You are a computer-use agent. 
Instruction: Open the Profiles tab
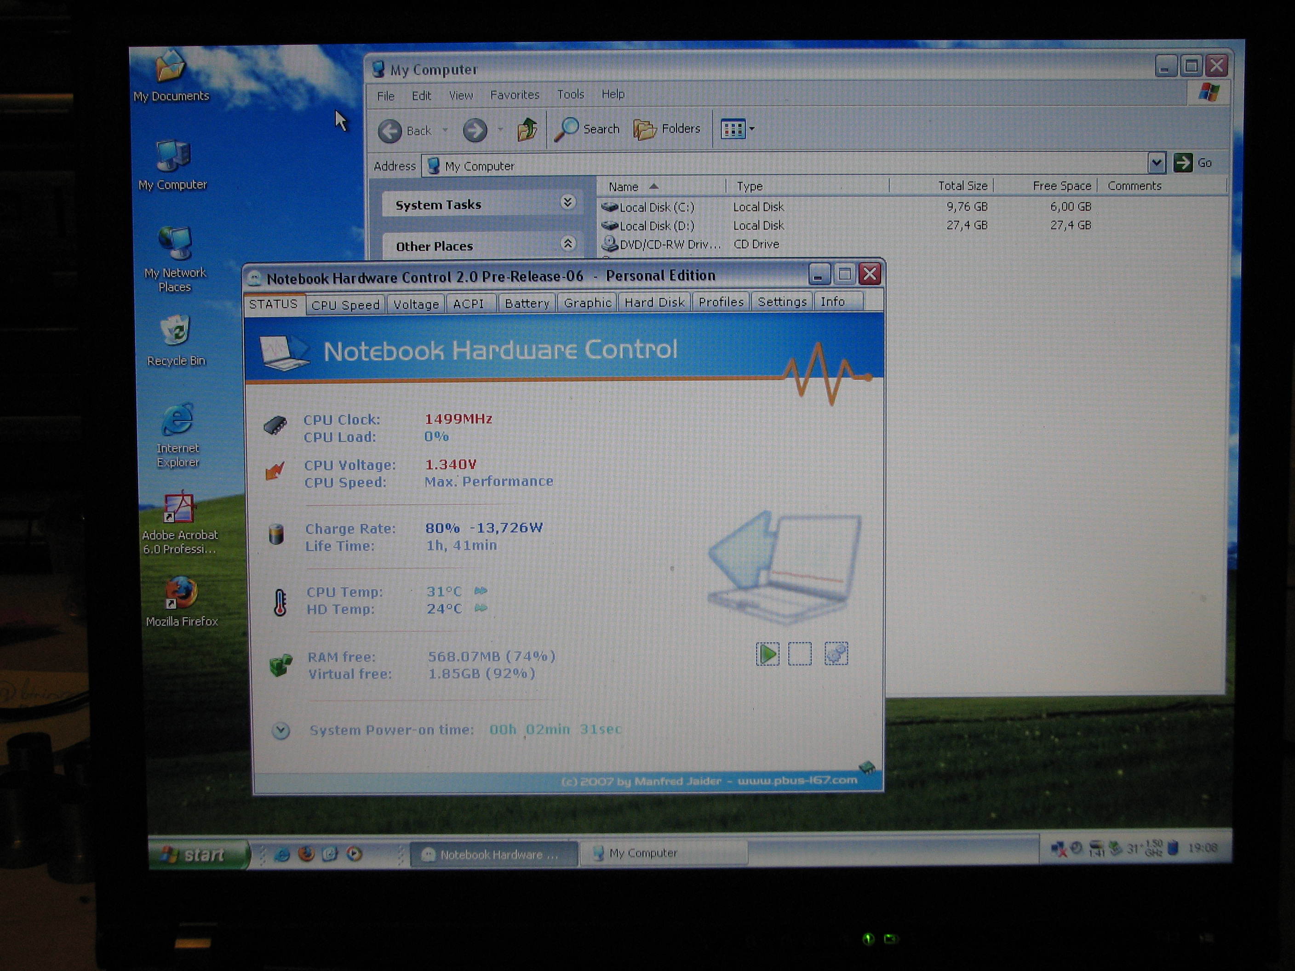point(721,302)
